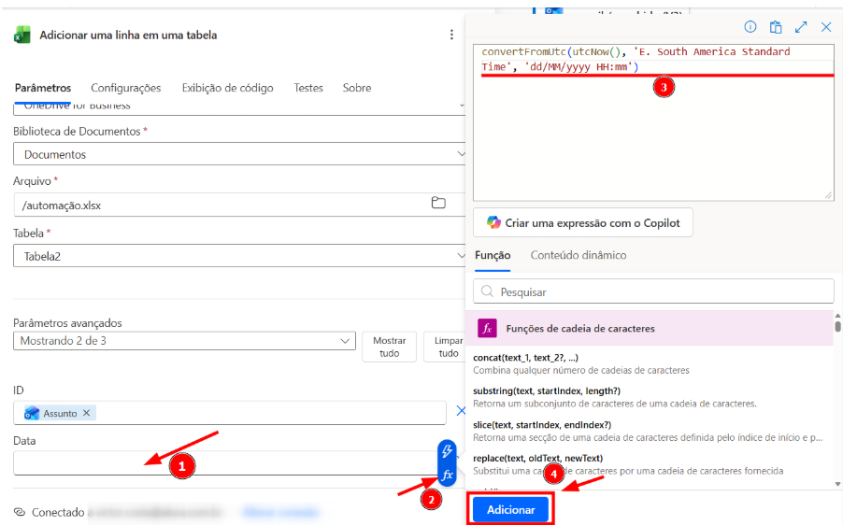Screen dimensions: 843x525
Task: Open the expression editor info icon
Action: coord(750,27)
